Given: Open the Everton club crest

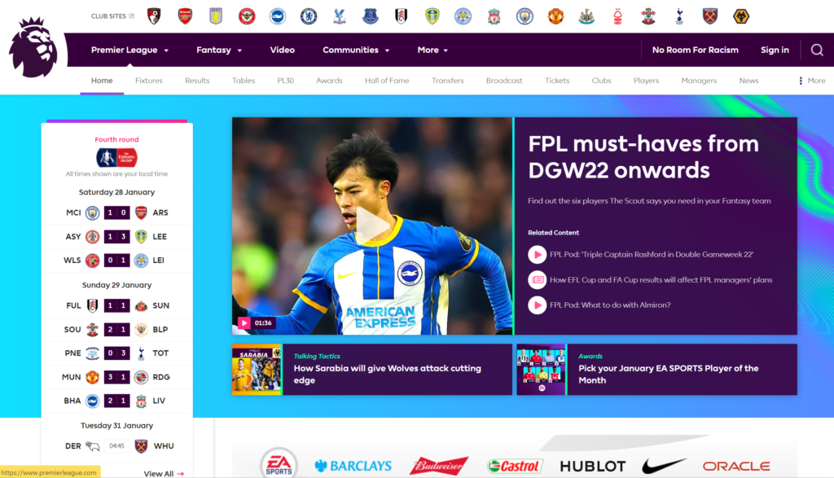Looking at the screenshot, I should pyautogui.click(x=371, y=16).
